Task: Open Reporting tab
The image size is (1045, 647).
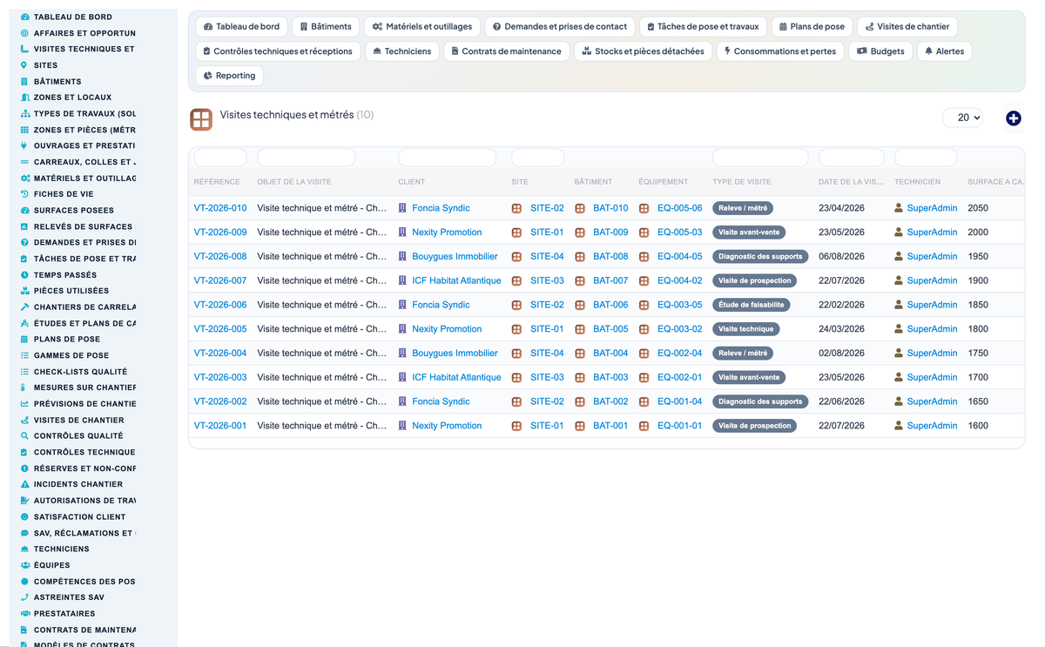Action: [x=229, y=76]
